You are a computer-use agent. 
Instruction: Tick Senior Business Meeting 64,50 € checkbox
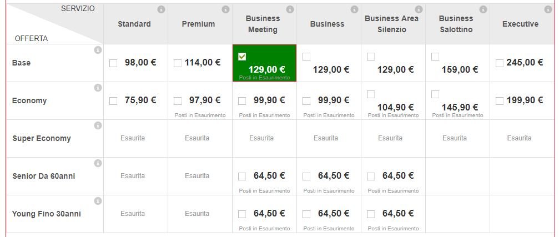(242, 177)
